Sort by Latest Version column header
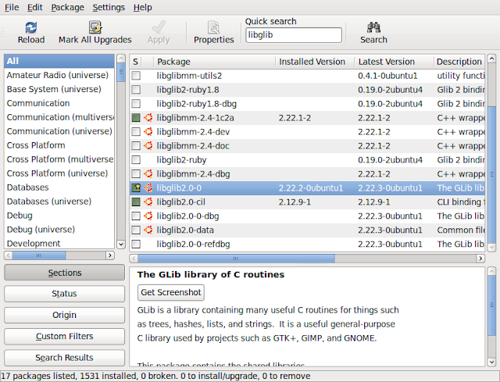This screenshot has height=382, width=500. tap(394, 62)
